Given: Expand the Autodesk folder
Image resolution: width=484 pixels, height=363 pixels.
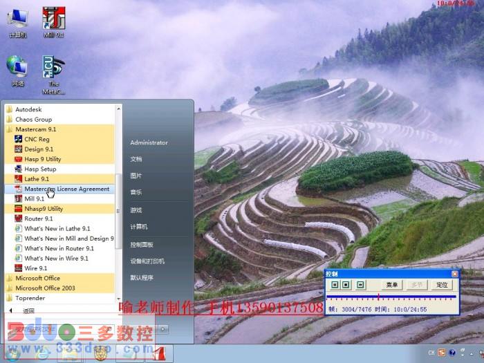Looking at the screenshot, I should 59,109.
